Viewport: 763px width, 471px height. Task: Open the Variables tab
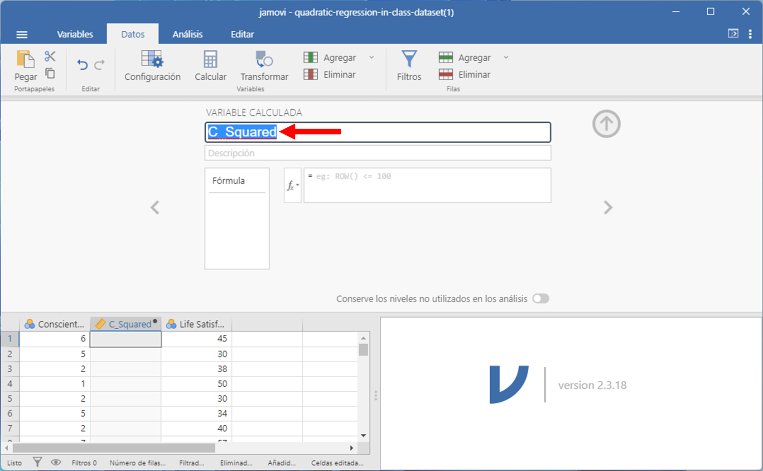coord(75,34)
